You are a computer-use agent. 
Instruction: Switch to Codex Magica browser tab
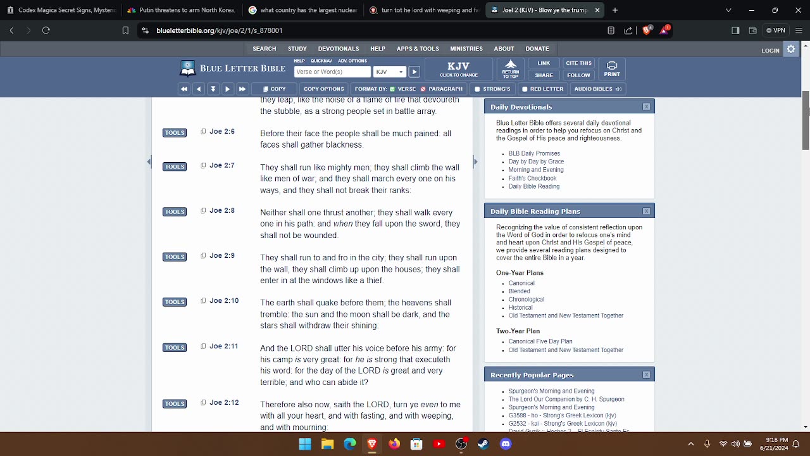[x=61, y=10]
